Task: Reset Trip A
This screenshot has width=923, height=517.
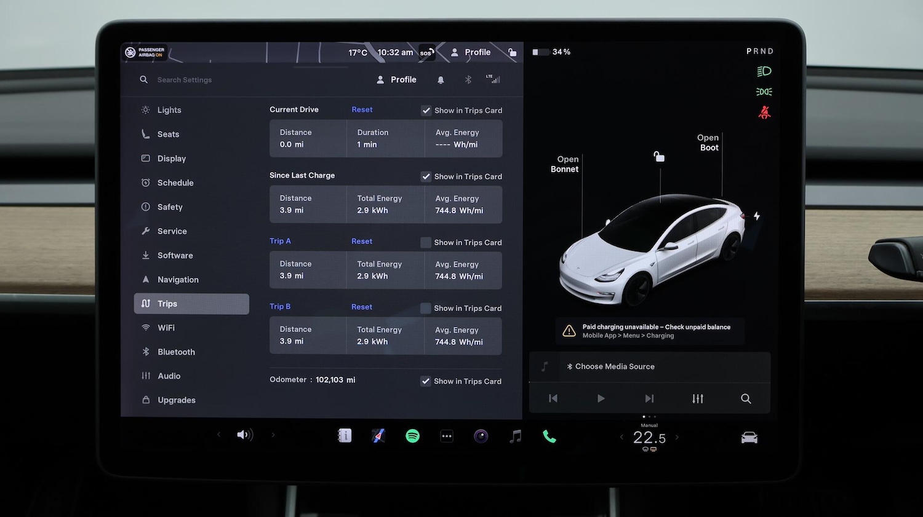Action: click(x=362, y=242)
